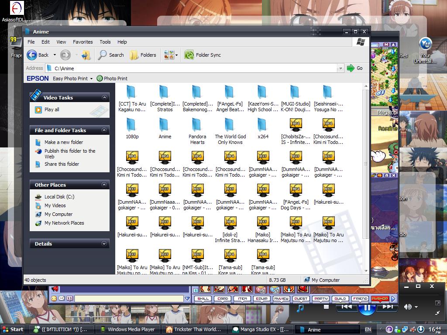This screenshot has height=335, width=447.
Task: Open the File menu
Action: coord(31,42)
